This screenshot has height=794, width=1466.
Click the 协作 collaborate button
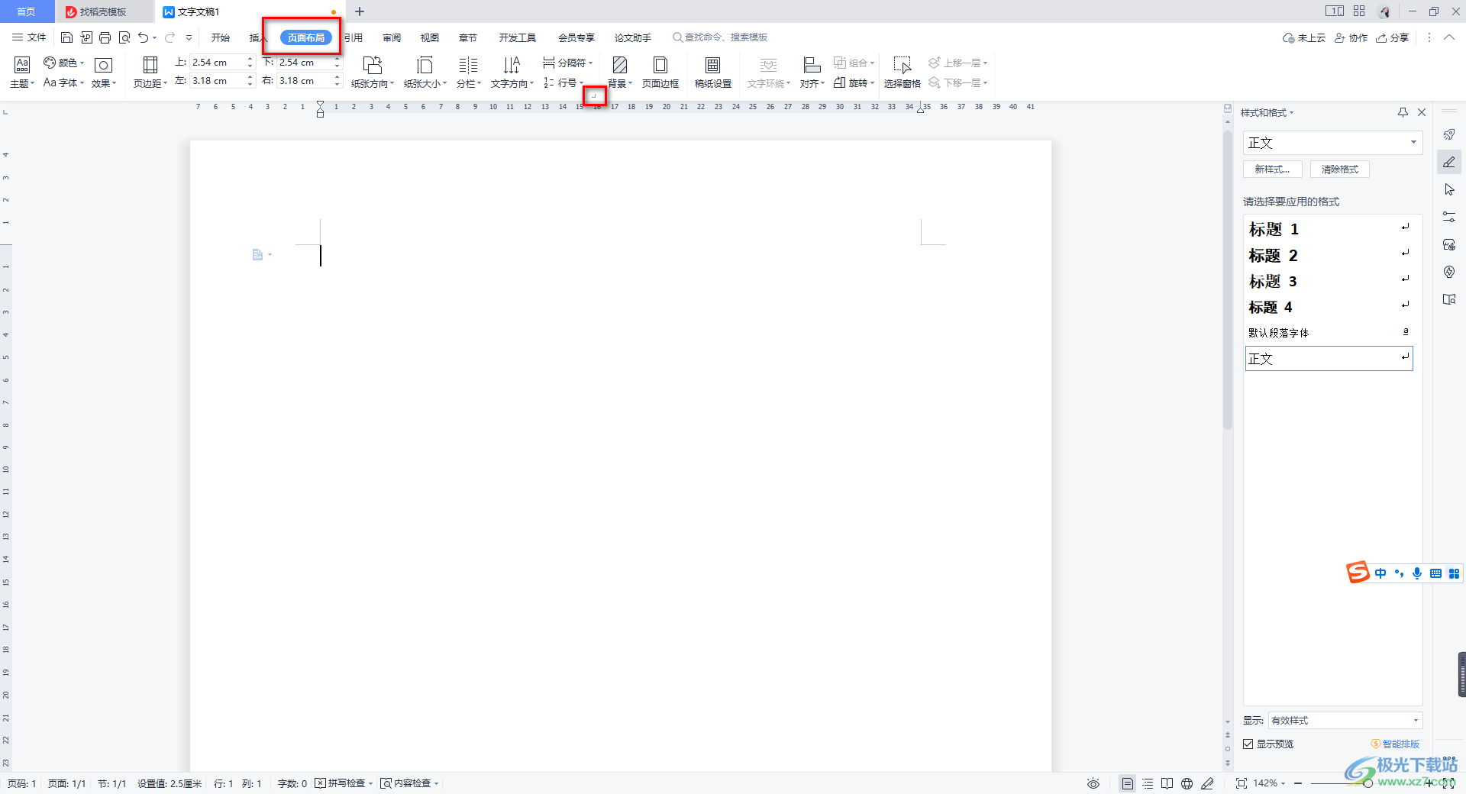[1351, 37]
